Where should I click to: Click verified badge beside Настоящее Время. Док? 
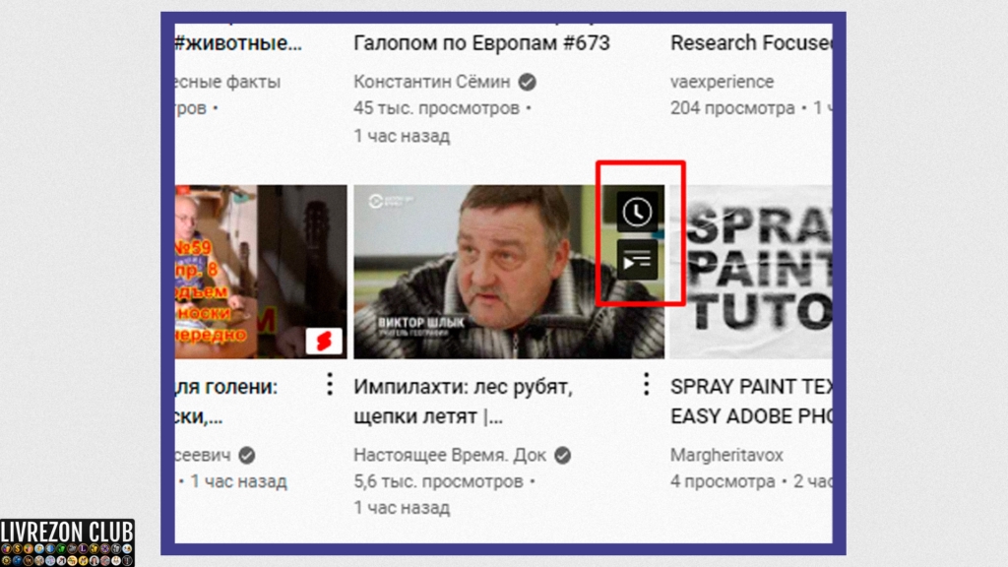562,455
